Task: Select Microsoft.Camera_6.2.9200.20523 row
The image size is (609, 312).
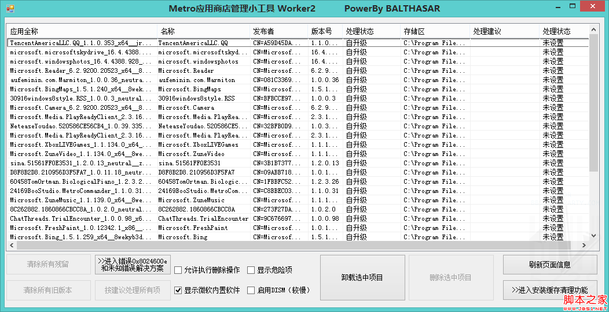Action: (x=298, y=107)
